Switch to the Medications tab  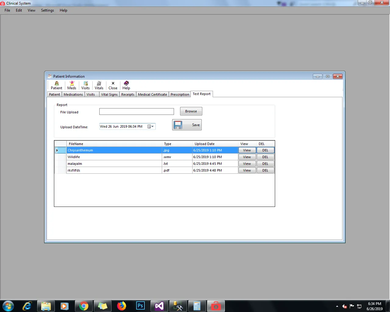pyautogui.click(x=73, y=94)
